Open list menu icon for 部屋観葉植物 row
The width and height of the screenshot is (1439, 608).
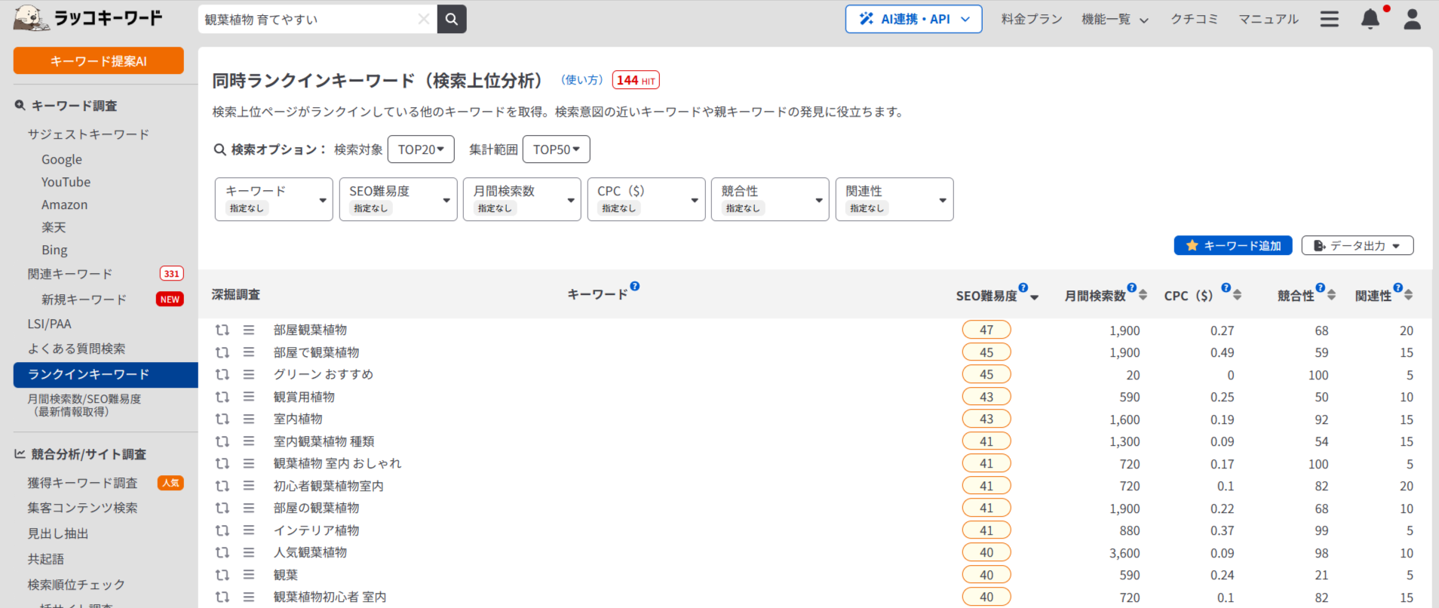pos(249,330)
